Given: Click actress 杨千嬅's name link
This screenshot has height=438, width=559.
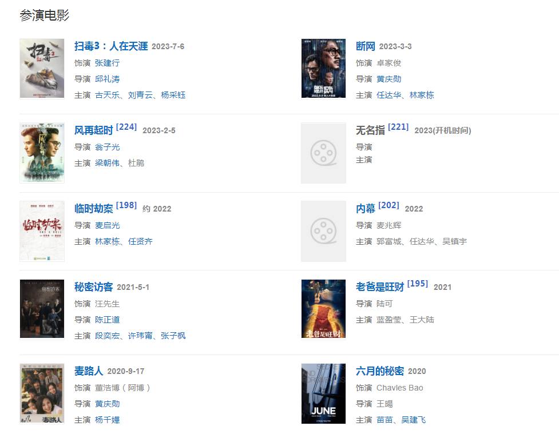Looking at the screenshot, I should click(x=108, y=420).
